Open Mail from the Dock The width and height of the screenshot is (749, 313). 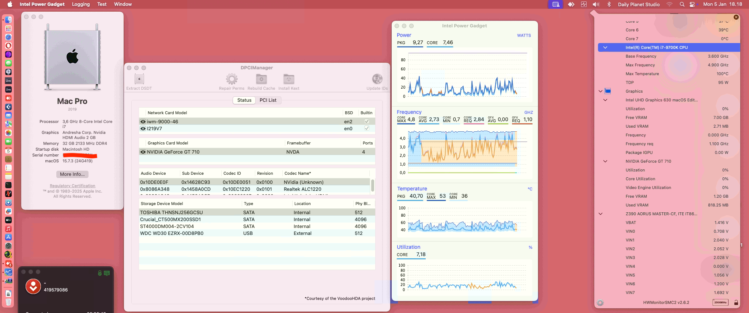click(x=8, y=115)
